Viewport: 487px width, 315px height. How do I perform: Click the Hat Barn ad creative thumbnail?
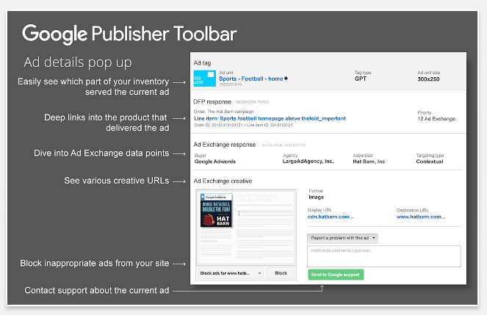(x=216, y=210)
